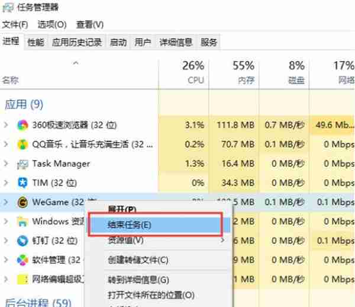The width and height of the screenshot is (355, 307).
Task: Select the Task Manager row icon
Action: pos(22,164)
